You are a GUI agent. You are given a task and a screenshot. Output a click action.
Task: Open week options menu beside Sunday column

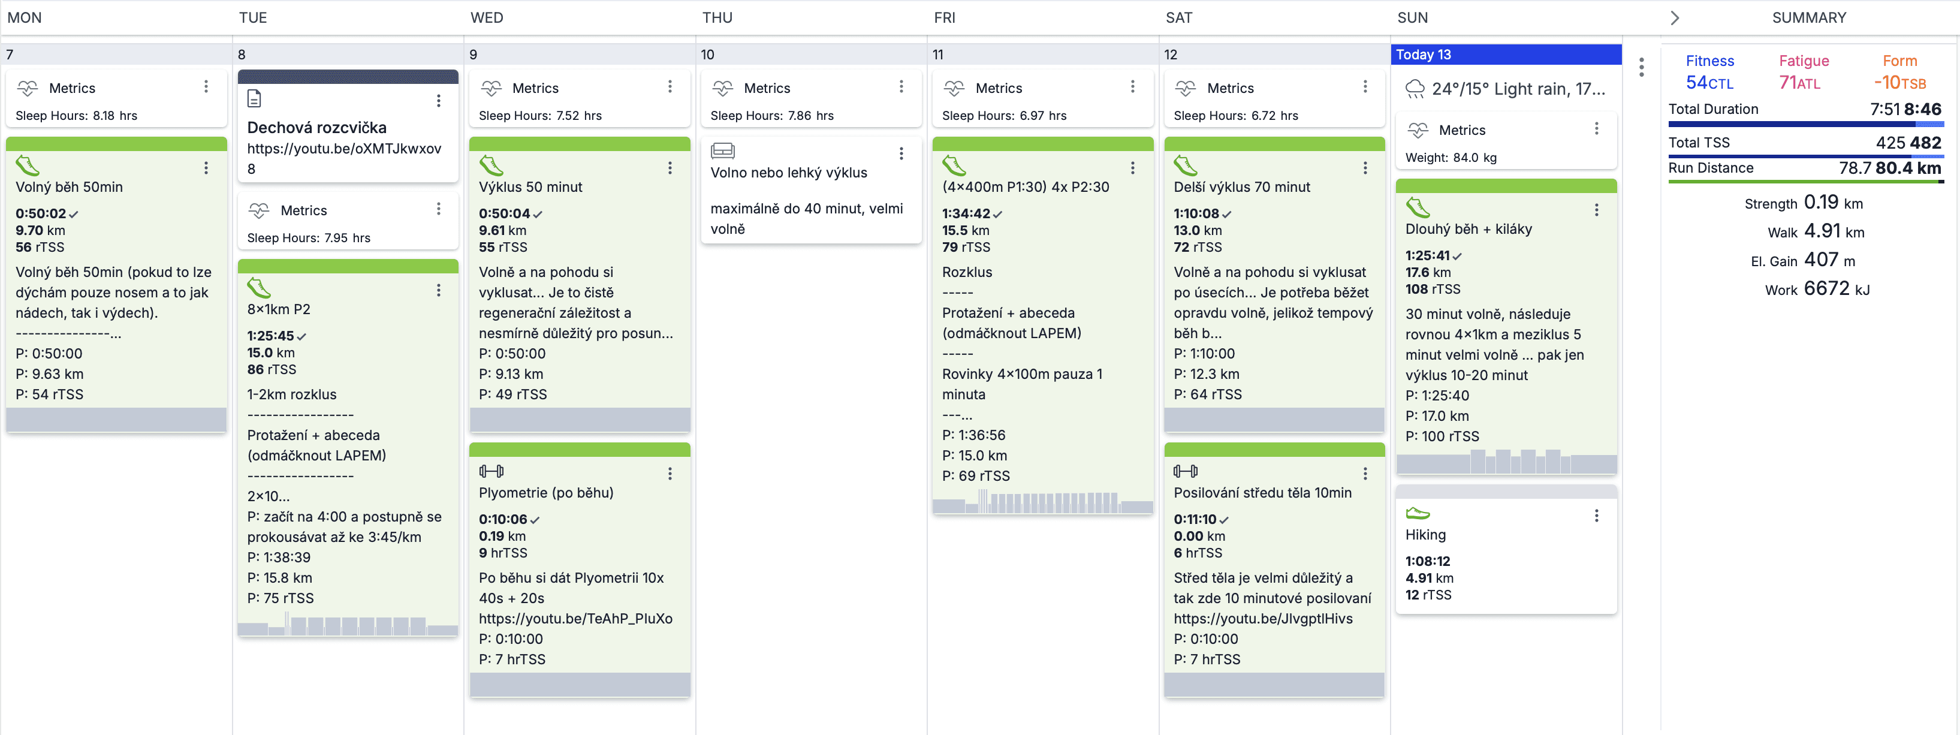pyautogui.click(x=1641, y=67)
